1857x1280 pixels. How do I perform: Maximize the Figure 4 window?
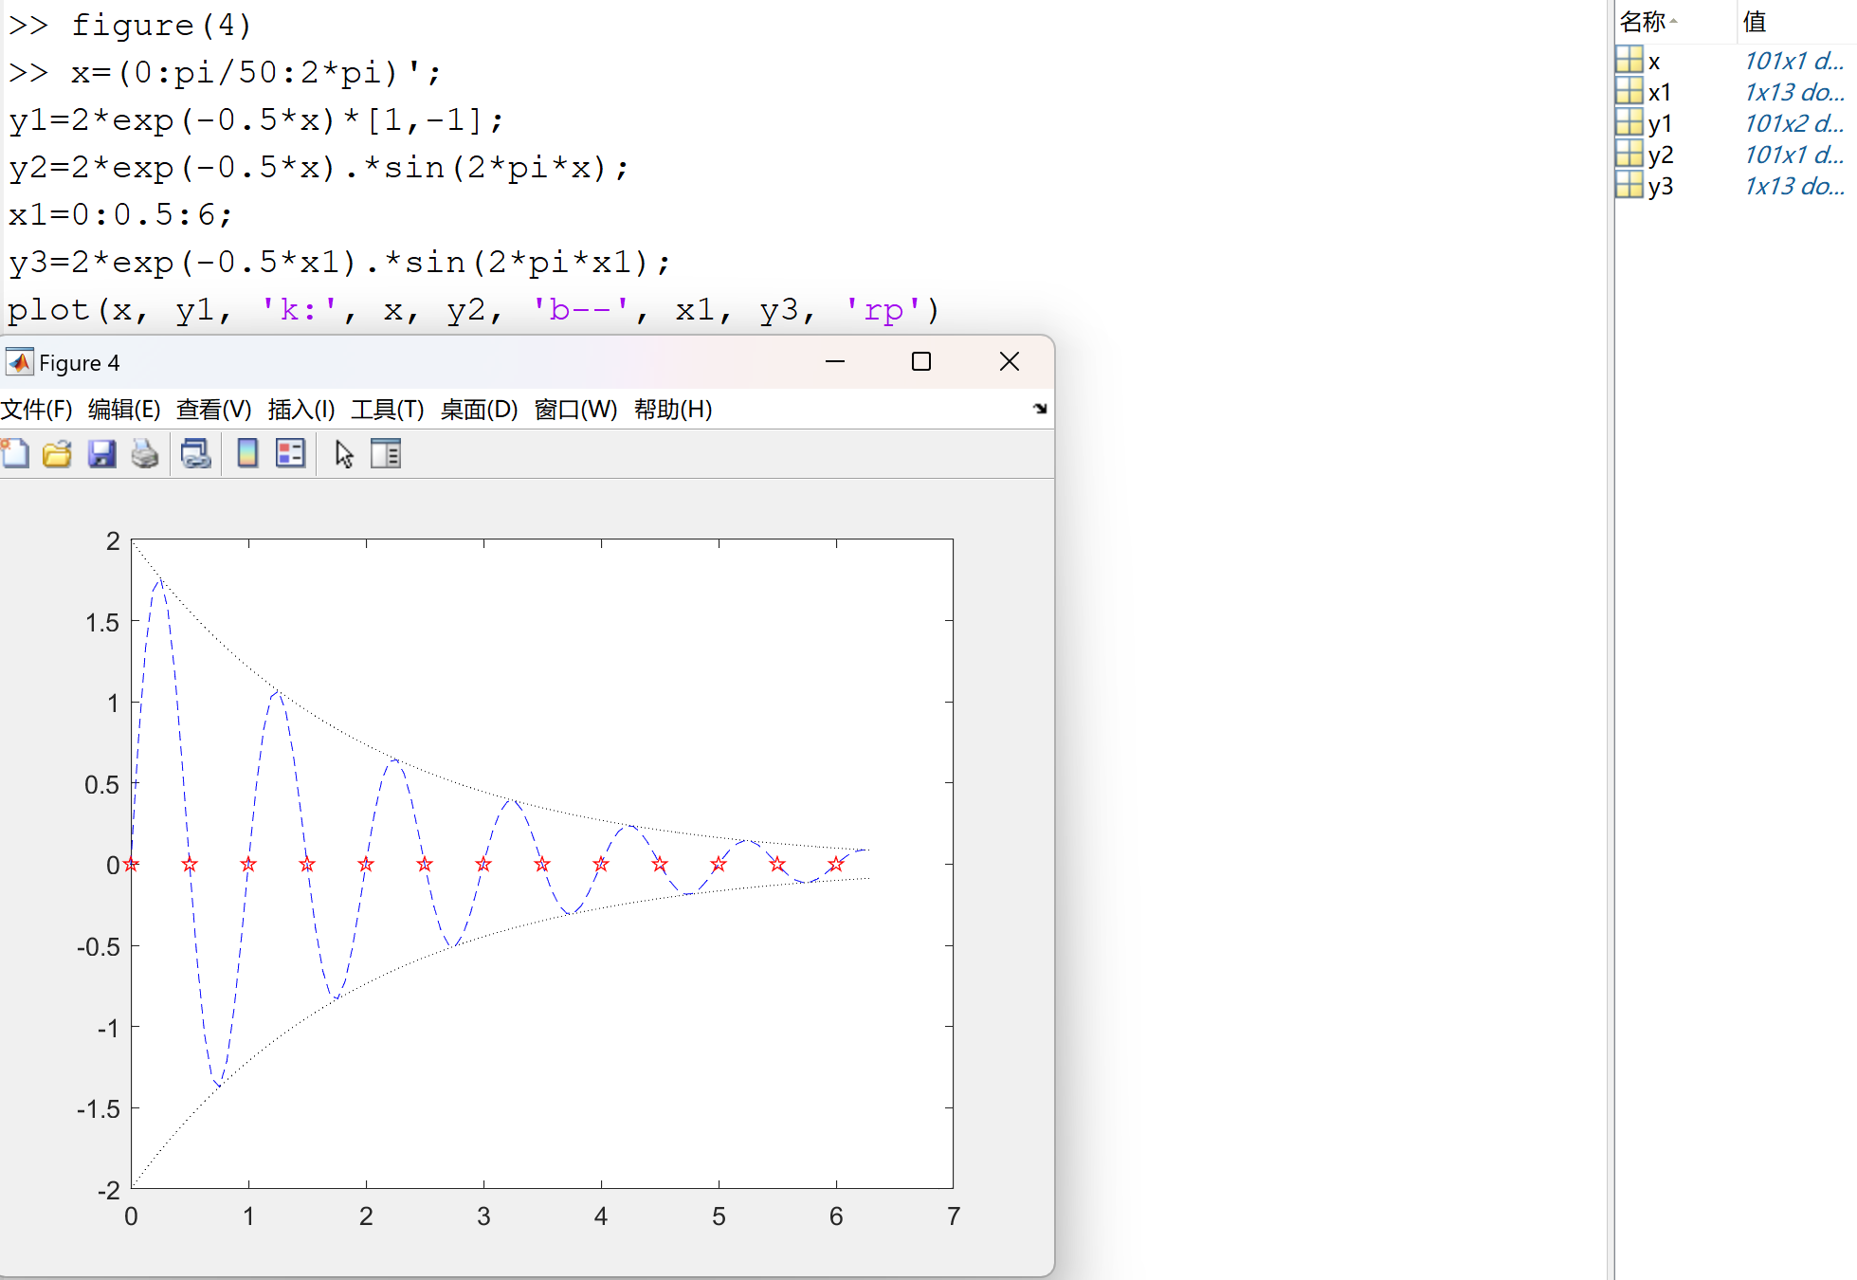(x=921, y=361)
